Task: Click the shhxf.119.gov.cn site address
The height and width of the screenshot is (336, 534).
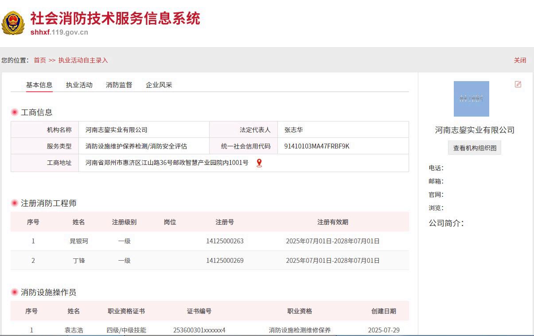Action: 59,32
